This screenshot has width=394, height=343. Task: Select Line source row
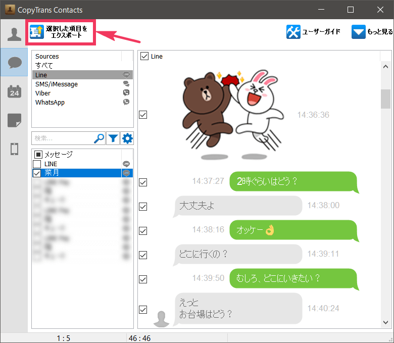[x=82, y=75]
